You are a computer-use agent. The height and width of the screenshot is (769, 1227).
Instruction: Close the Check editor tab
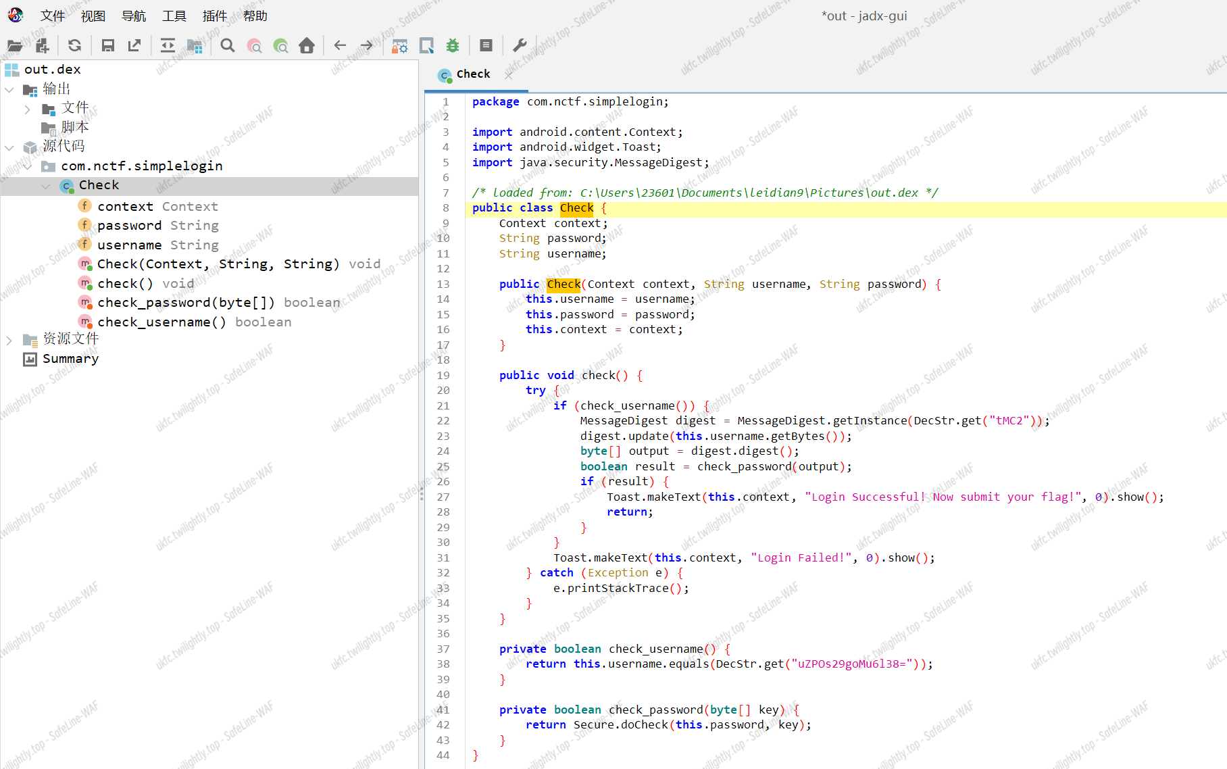[509, 75]
